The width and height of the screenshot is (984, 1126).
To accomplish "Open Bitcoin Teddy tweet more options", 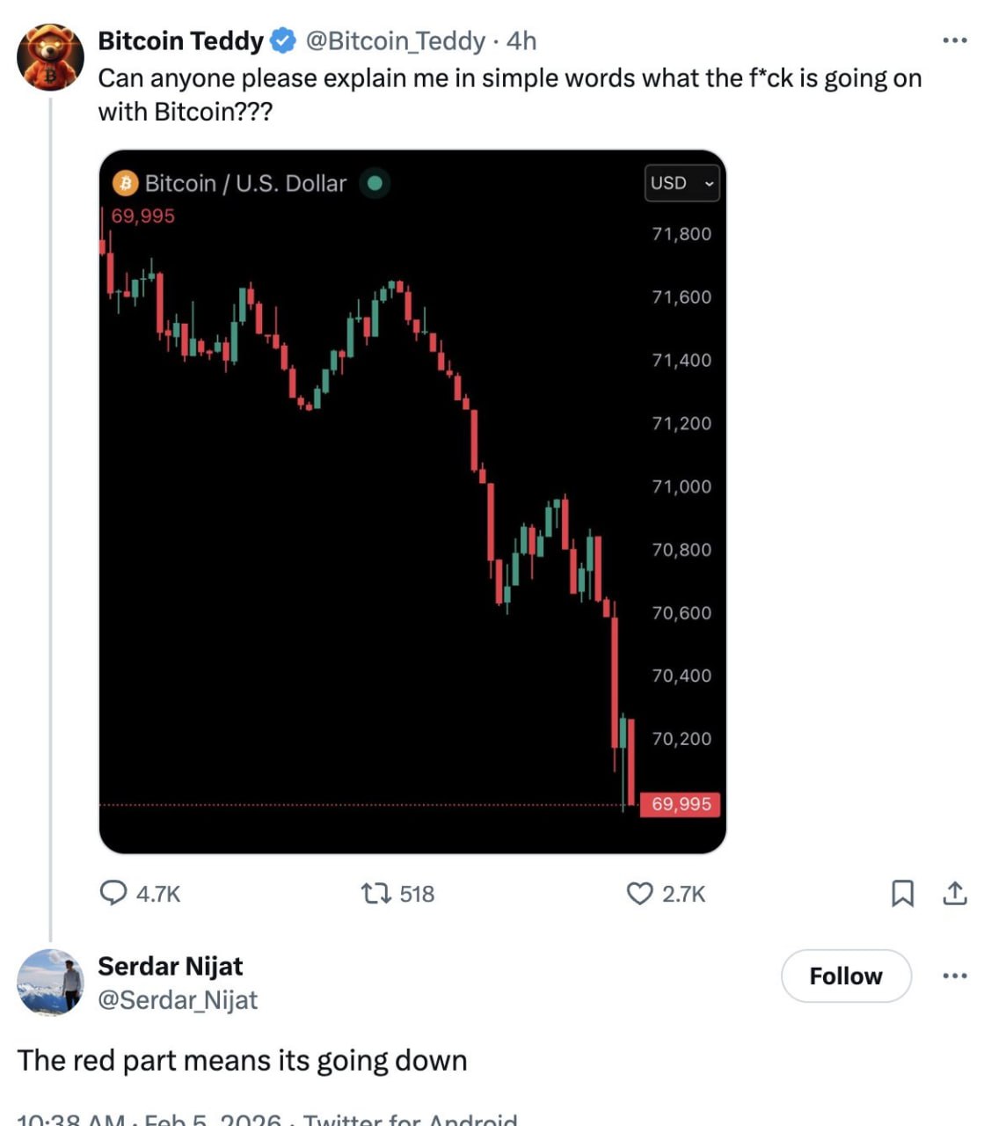I will 954,40.
